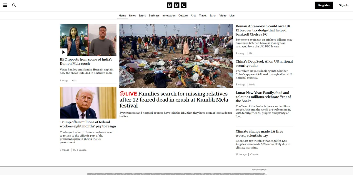Click the BBC logo
Image resolution: width=353 pixels, height=175 pixels.
pyautogui.click(x=176, y=5)
